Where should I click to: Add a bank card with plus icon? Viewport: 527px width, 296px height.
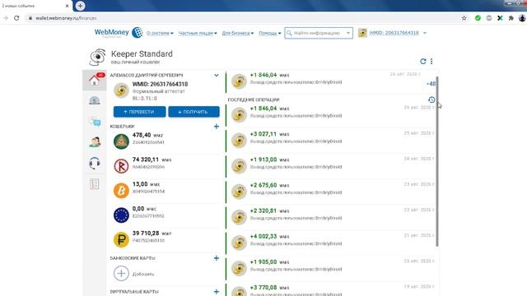tap(216, 258)
